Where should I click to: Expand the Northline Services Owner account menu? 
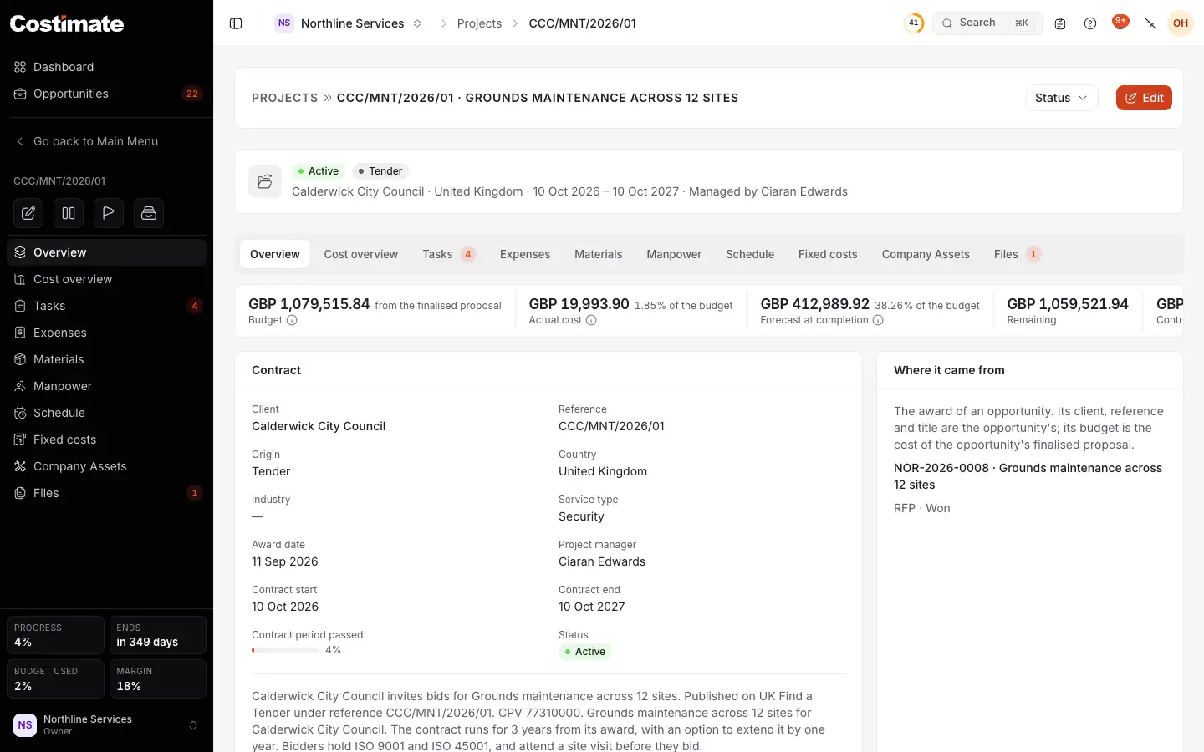click(106, 725)
